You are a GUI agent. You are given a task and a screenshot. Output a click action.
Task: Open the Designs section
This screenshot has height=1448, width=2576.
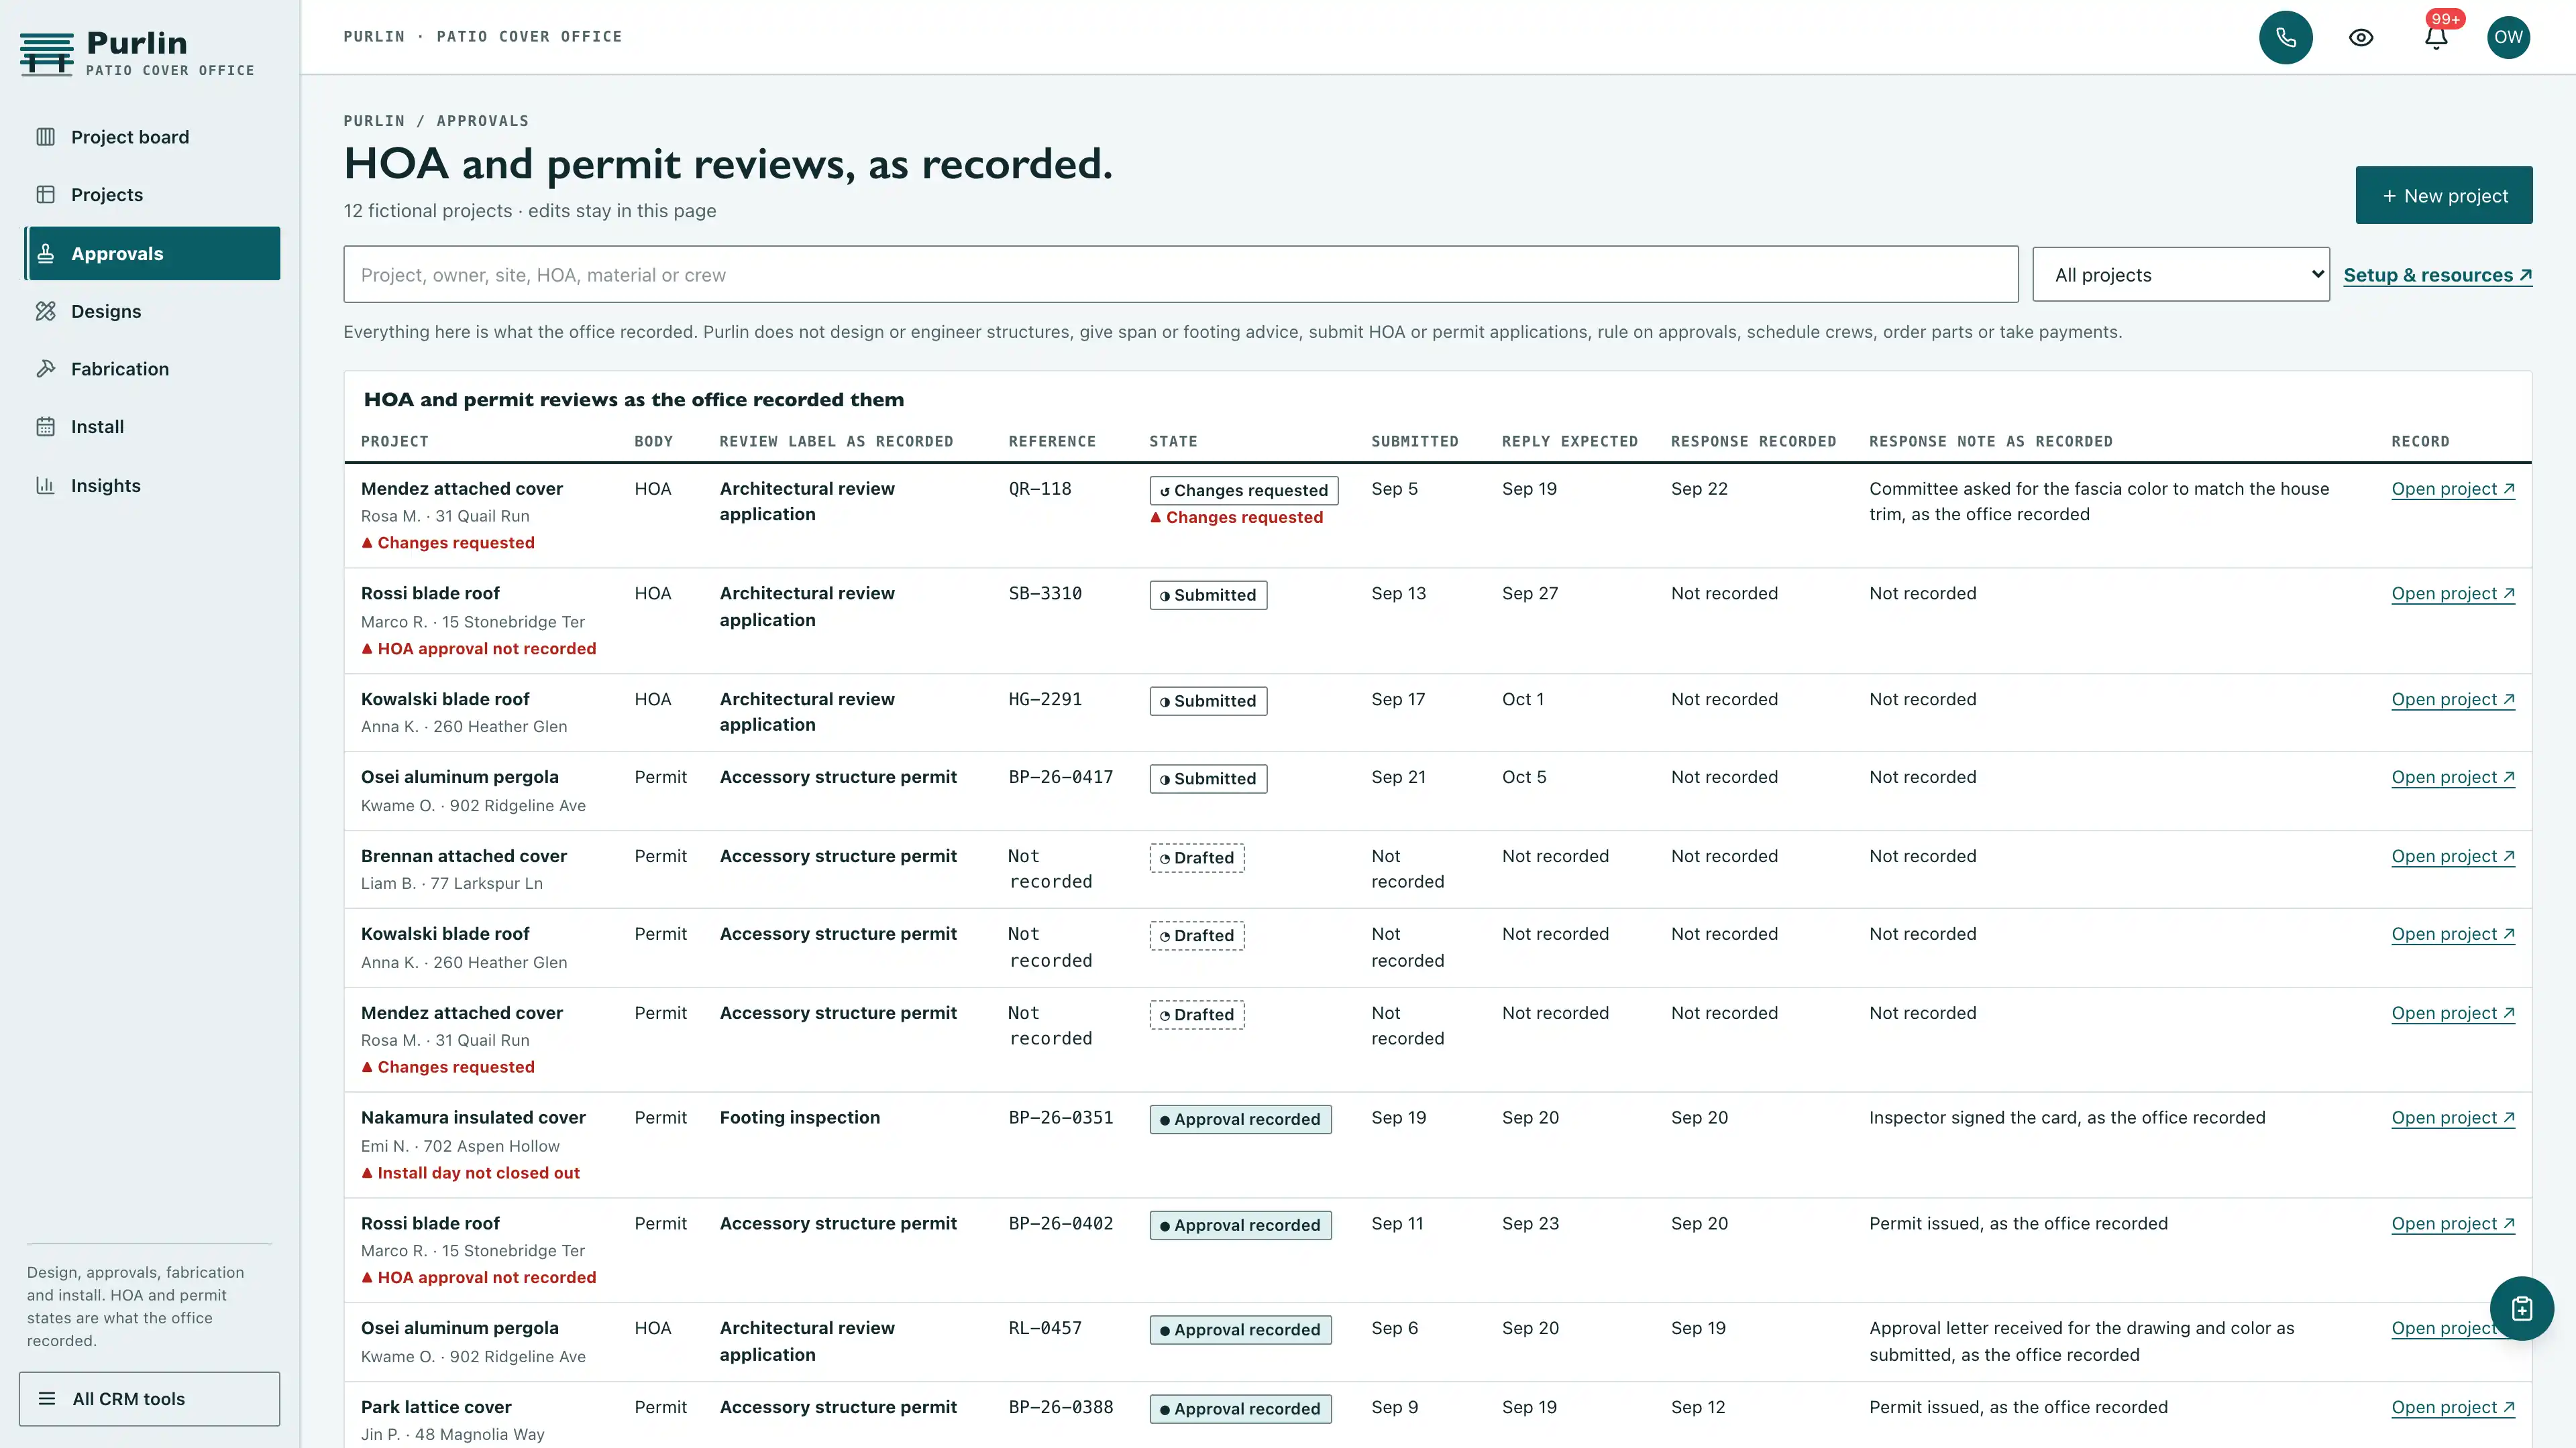152,312
